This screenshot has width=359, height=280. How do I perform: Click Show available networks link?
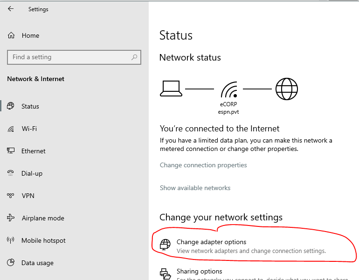tap(195, 188)
